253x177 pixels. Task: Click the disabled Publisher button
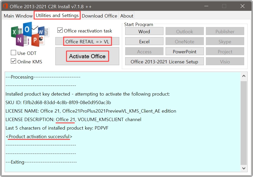(225, 31)
